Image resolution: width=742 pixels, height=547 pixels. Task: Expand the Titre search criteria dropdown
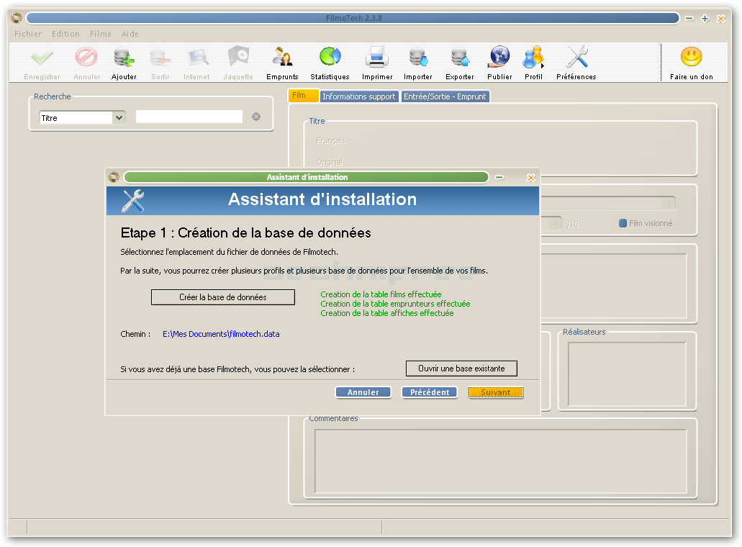(x=119, y=117)
